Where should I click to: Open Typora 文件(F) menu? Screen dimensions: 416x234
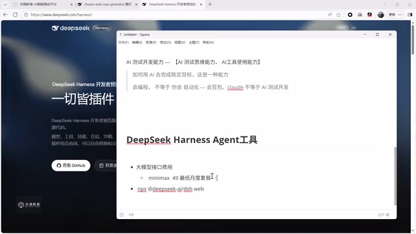click(x=123, y=42)
